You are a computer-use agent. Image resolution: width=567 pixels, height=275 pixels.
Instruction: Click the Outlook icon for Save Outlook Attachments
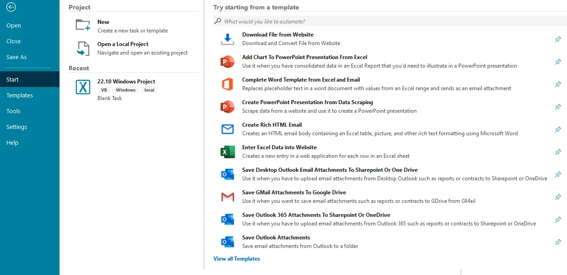pyautogui.click(x=228, y=242)
